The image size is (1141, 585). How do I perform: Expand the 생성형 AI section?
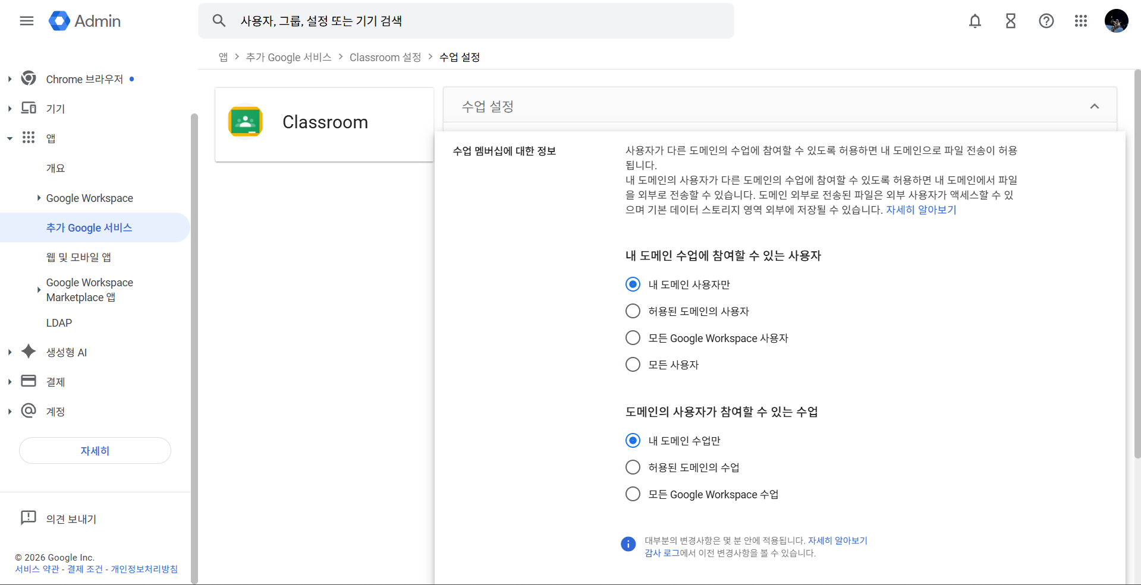tap(10, 352)
